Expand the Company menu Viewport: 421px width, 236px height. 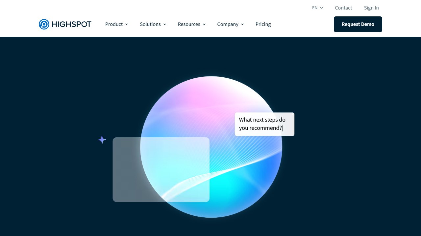coord(231,24)
